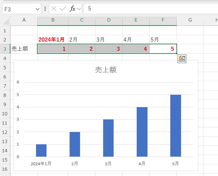
Task: Click cell D3 with value 3
Action: [x=109, y=49]
